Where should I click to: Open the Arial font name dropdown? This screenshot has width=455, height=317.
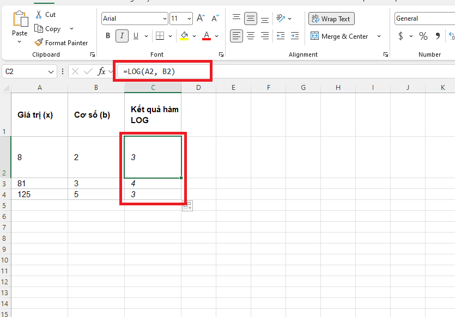165,19
